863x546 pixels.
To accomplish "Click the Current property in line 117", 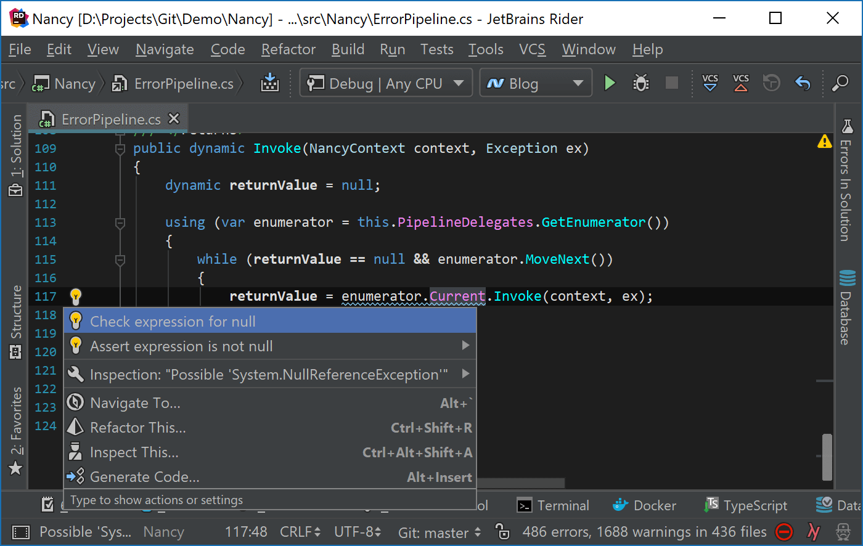I will click(457, 296).
